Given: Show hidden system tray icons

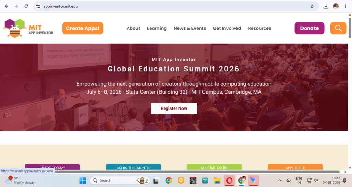Looking at the screenshot, I should [x=280, y=180].
